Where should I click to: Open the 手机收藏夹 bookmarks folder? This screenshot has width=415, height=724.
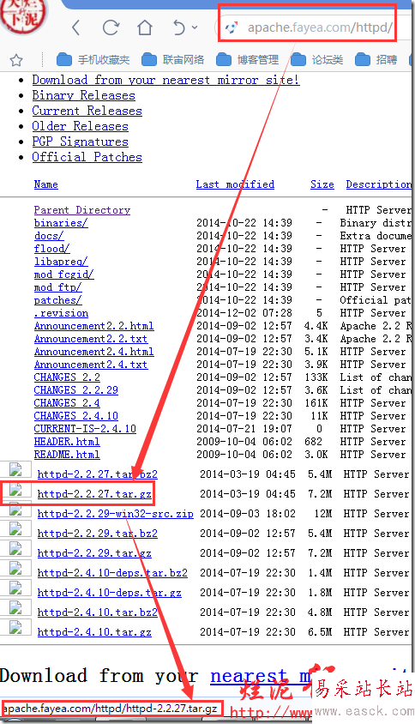pyautogui.click(x=93, y=59)
